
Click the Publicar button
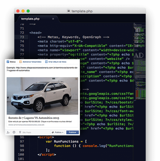pos(72,132)
